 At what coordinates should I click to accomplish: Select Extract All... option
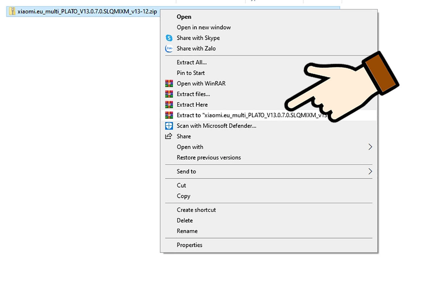pyautogui.click(x=269, y=62)
